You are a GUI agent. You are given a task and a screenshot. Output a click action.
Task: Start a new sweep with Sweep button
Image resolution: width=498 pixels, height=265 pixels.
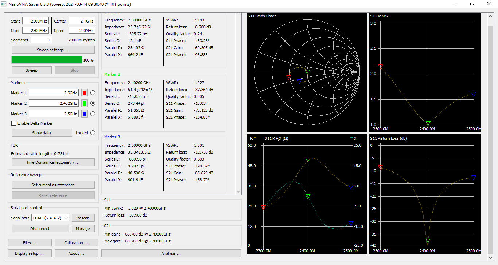[31, 70]
